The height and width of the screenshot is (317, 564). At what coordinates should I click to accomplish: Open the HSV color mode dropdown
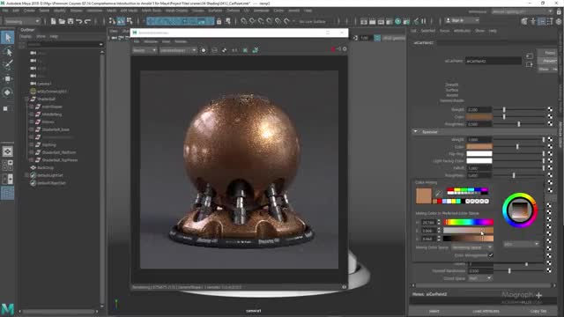tap(521, 244)
